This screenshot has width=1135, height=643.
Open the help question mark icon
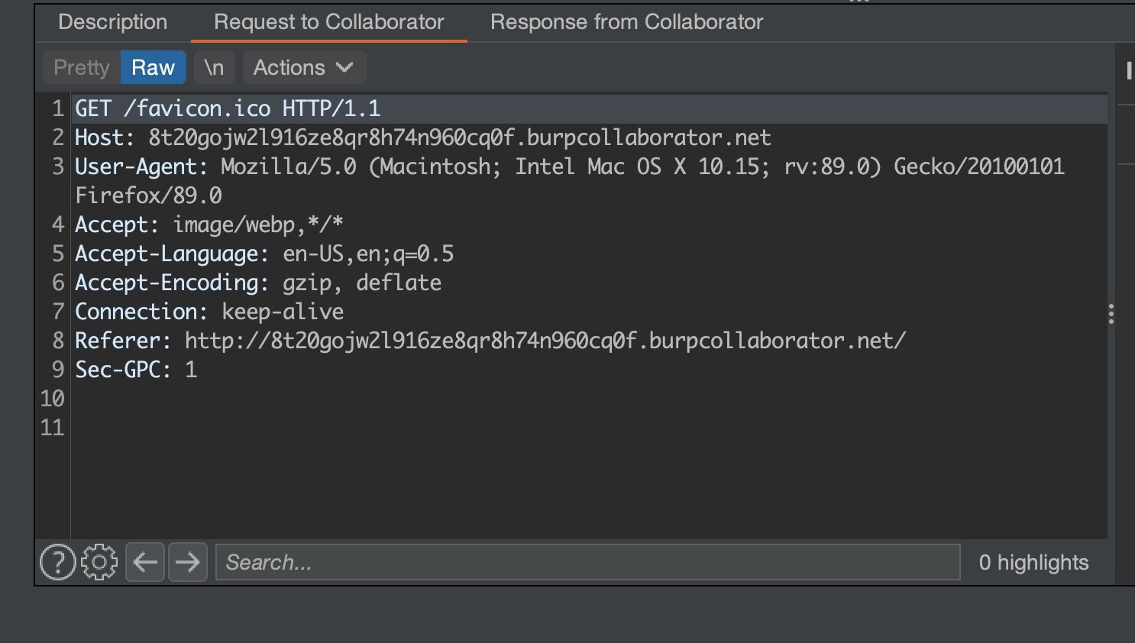57,563
